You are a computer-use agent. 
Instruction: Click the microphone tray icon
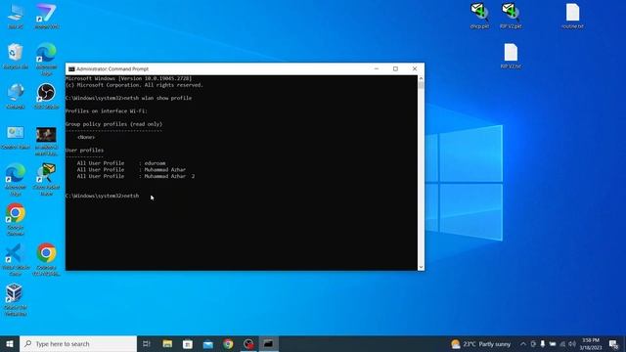pos(543,343)
